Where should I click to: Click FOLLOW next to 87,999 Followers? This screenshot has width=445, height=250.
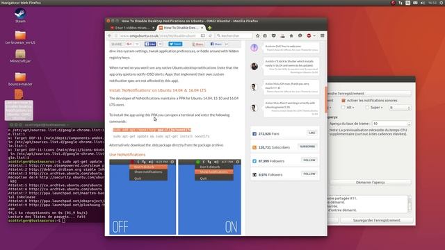point(309,160)
